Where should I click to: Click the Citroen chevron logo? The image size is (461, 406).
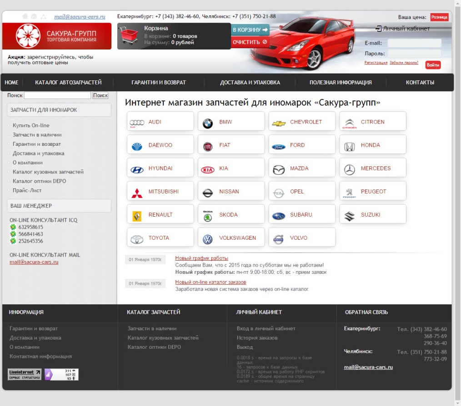tap(349, 124)
